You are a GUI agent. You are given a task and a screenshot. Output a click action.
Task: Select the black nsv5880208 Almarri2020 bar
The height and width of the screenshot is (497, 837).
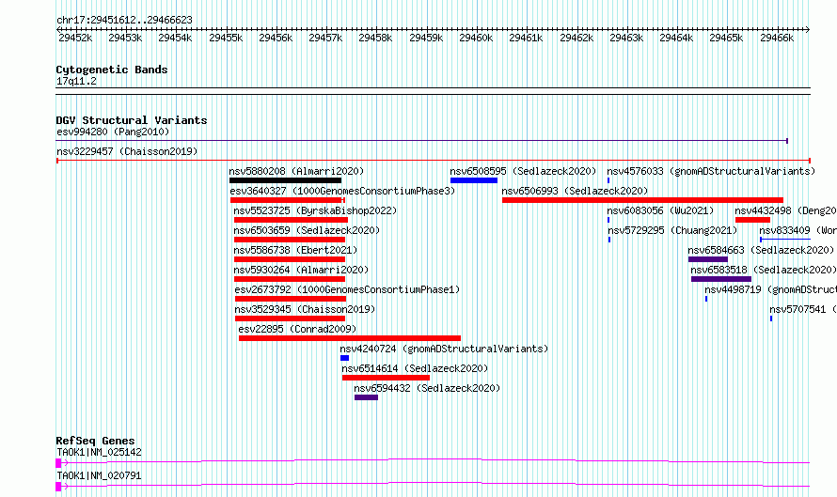point(285,180)
